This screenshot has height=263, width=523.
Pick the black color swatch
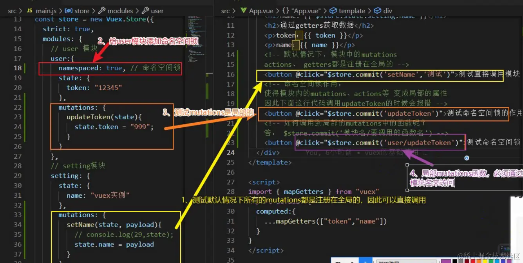(455, 261)
